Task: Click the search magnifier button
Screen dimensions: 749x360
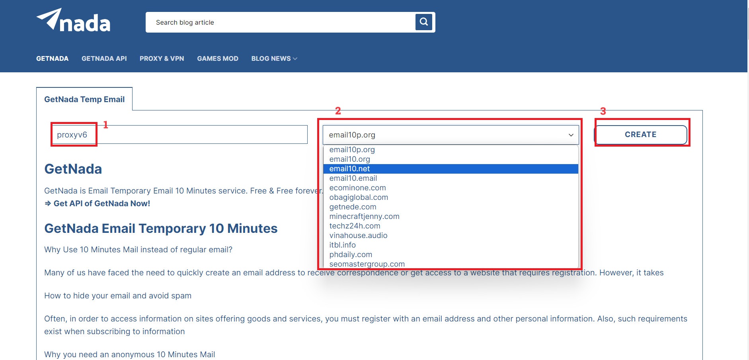Action: pyautogui.click(x=424, y=22)
